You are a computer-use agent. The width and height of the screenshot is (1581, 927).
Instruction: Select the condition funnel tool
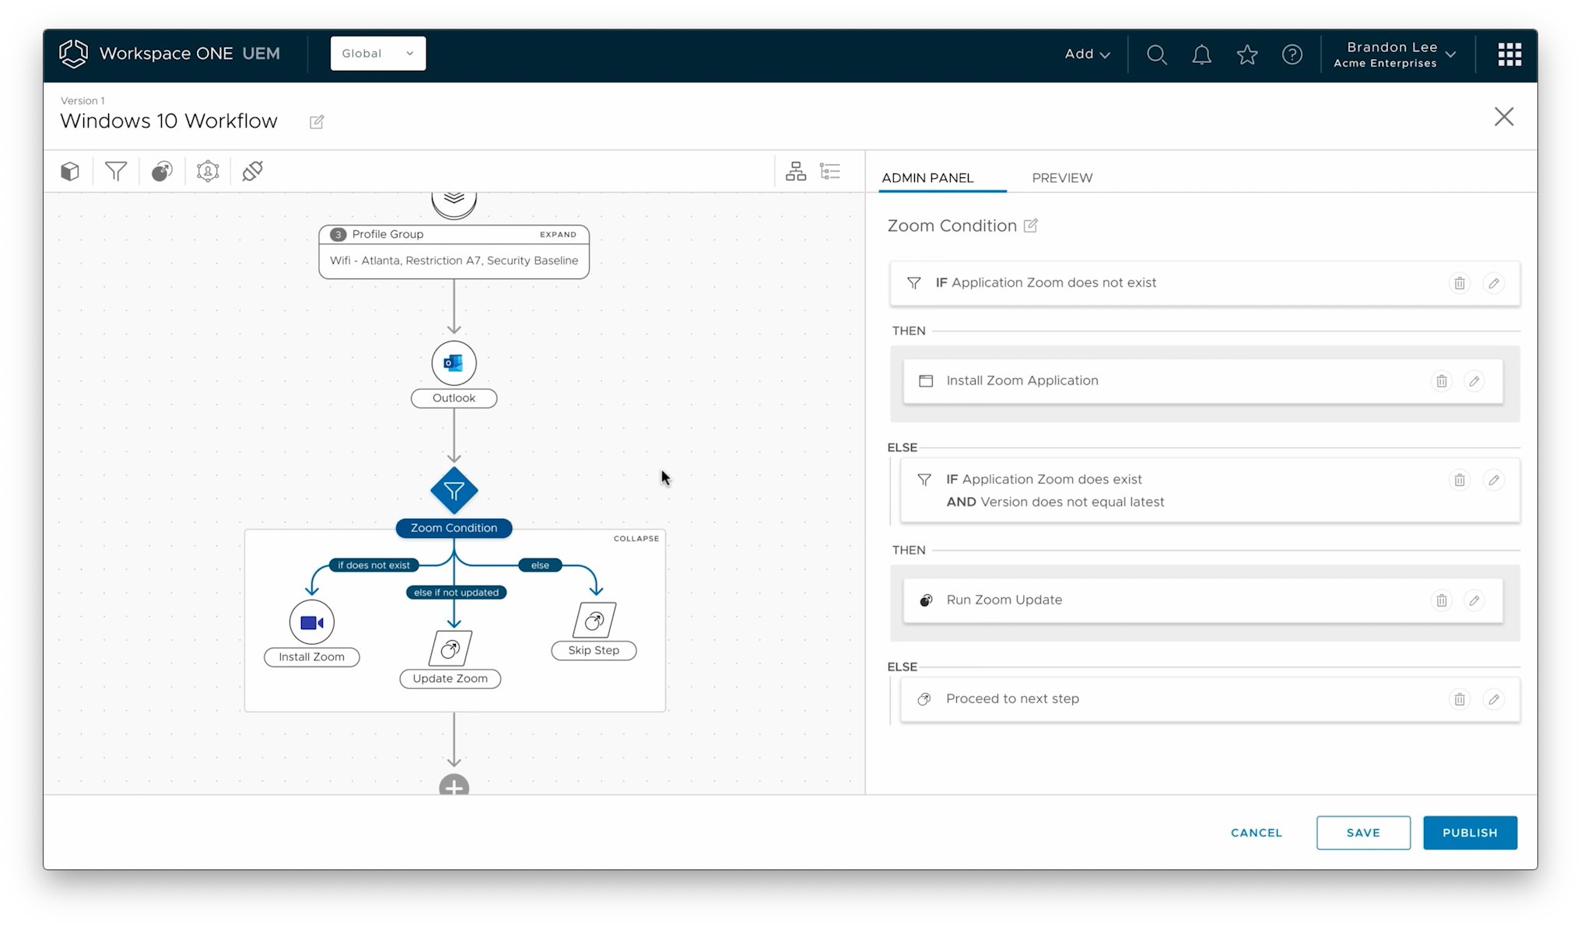coord(116,171)
